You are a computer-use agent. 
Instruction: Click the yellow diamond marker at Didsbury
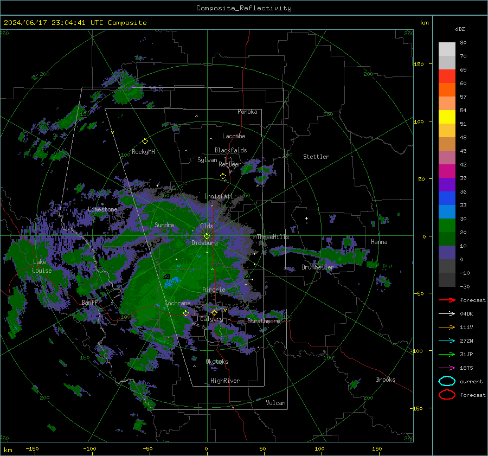tap(207, 236)
